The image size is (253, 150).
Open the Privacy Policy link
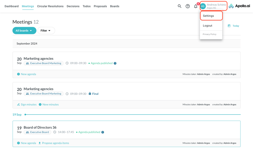pos(210,34)
